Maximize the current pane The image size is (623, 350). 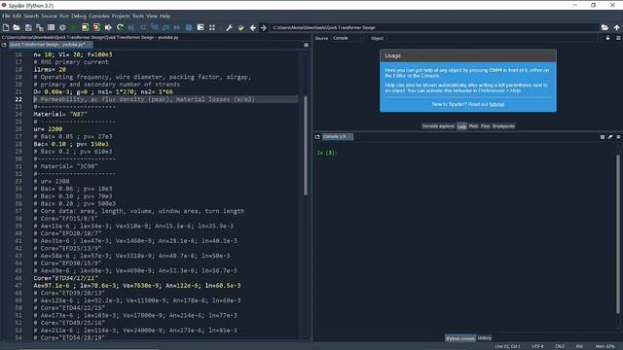point(201,27)
